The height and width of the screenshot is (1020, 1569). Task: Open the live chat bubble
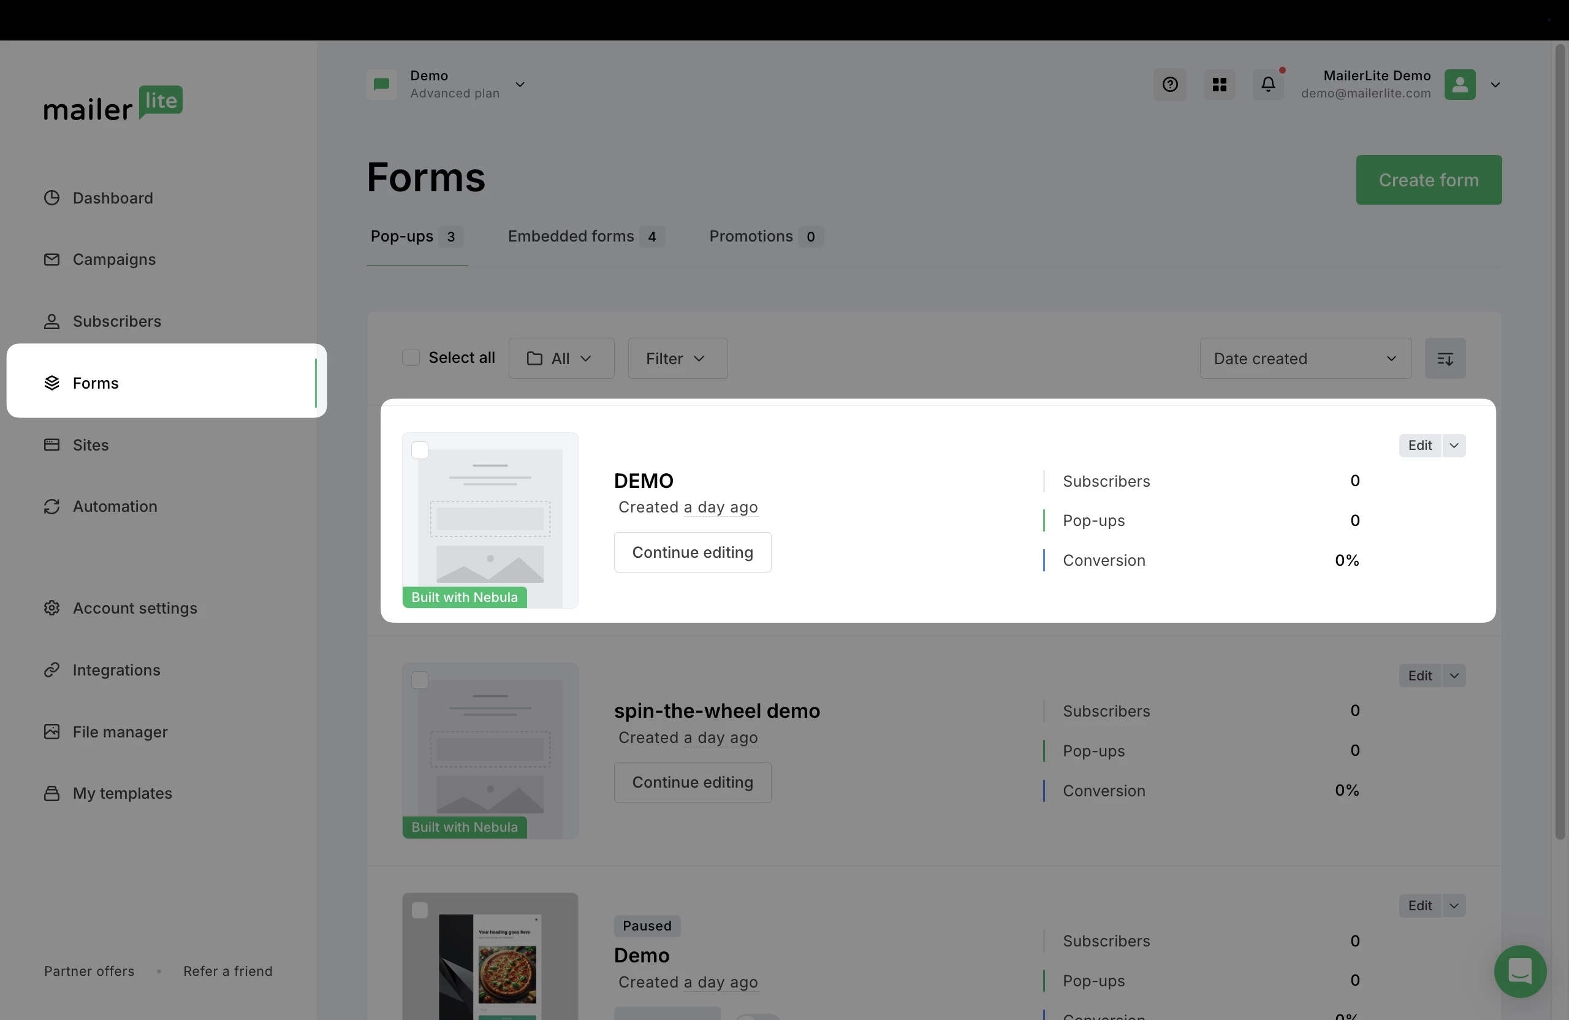pyautogui.click(x=1519, y=971)
